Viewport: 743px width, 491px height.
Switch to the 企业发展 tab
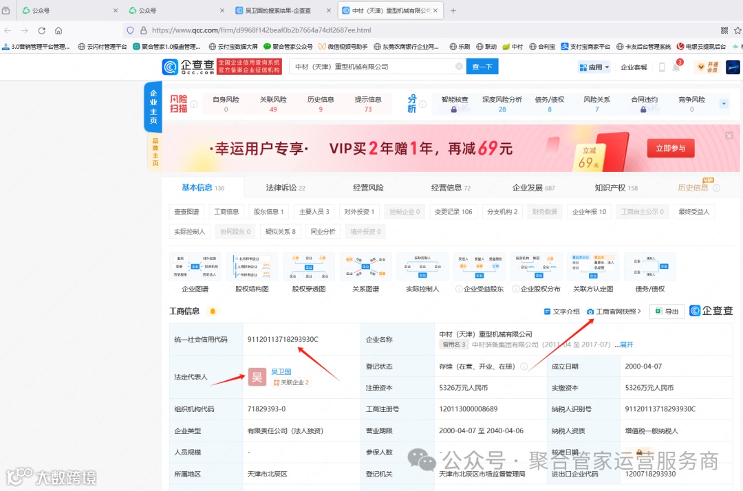[x=533, y=188]
